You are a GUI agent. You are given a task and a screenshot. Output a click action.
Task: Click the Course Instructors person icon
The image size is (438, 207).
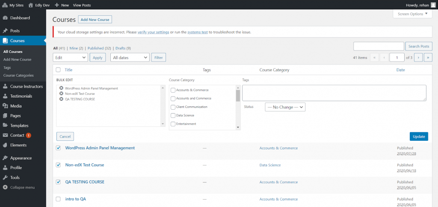pos(5,86)
